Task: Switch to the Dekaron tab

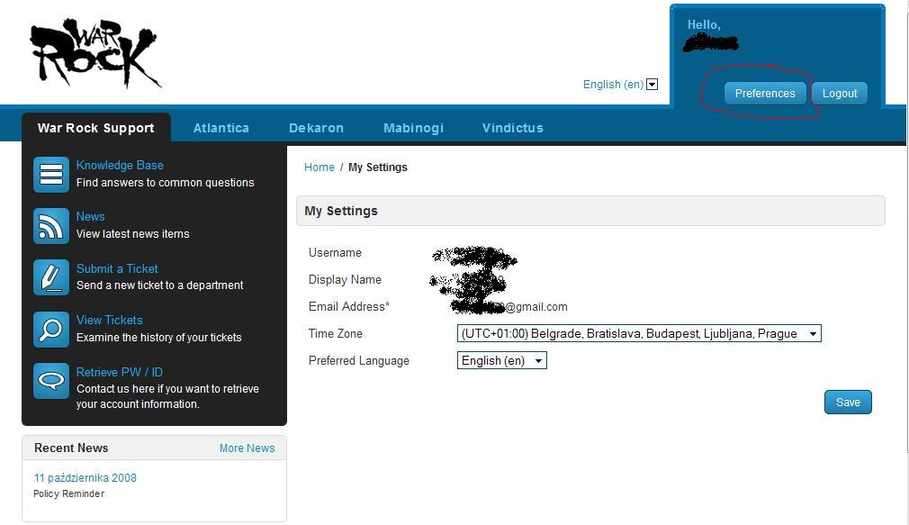Action: 316,128
